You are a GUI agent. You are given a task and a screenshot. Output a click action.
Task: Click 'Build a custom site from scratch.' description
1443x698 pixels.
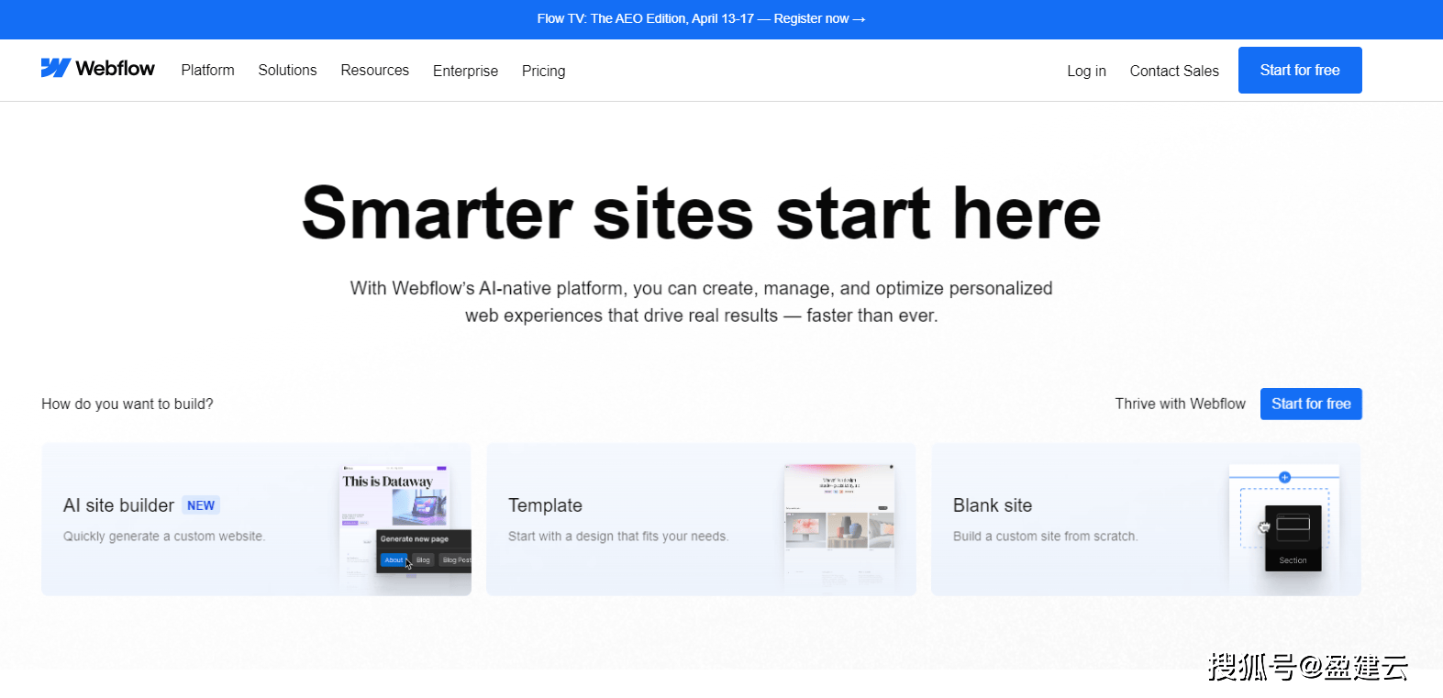(1046, 537)
